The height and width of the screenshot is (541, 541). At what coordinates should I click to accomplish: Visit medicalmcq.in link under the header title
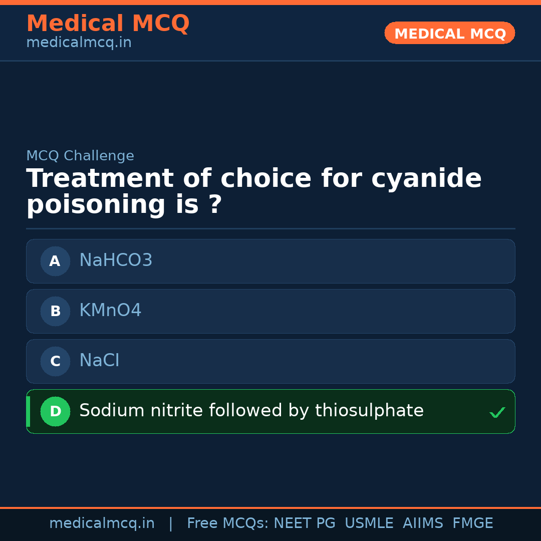click(x=79, y=43)
